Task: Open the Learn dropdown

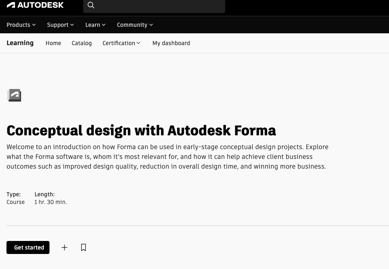Action: pos(95,25)
